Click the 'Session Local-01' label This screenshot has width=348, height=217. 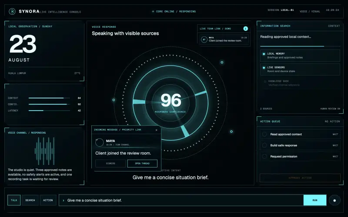point(281,10)
